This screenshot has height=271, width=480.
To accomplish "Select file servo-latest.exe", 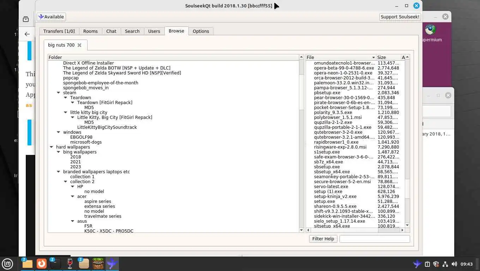I will click(x=331, y=187).
